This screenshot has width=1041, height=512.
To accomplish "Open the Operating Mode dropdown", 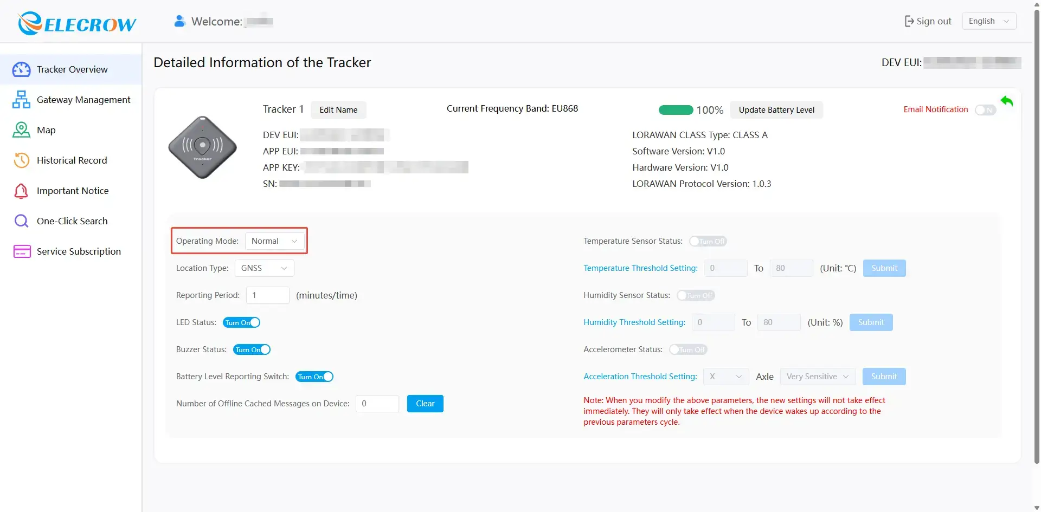I will click(275, 241).
